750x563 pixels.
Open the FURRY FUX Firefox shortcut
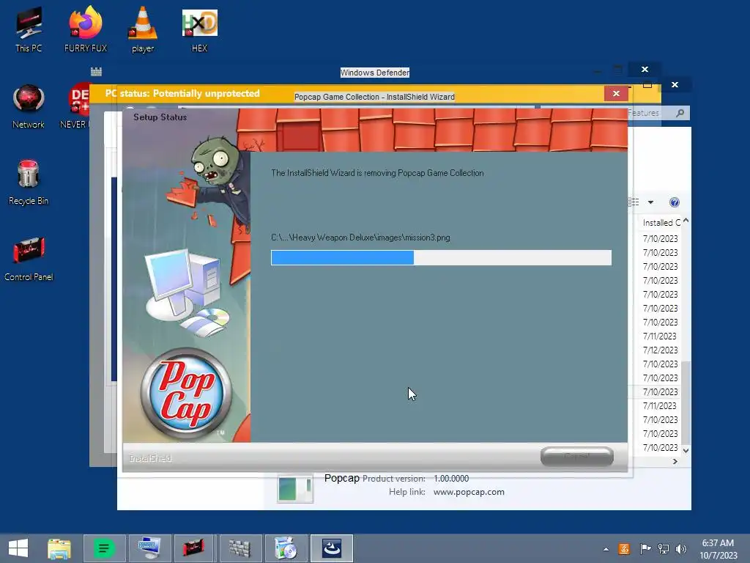click(x=86, y=29)
